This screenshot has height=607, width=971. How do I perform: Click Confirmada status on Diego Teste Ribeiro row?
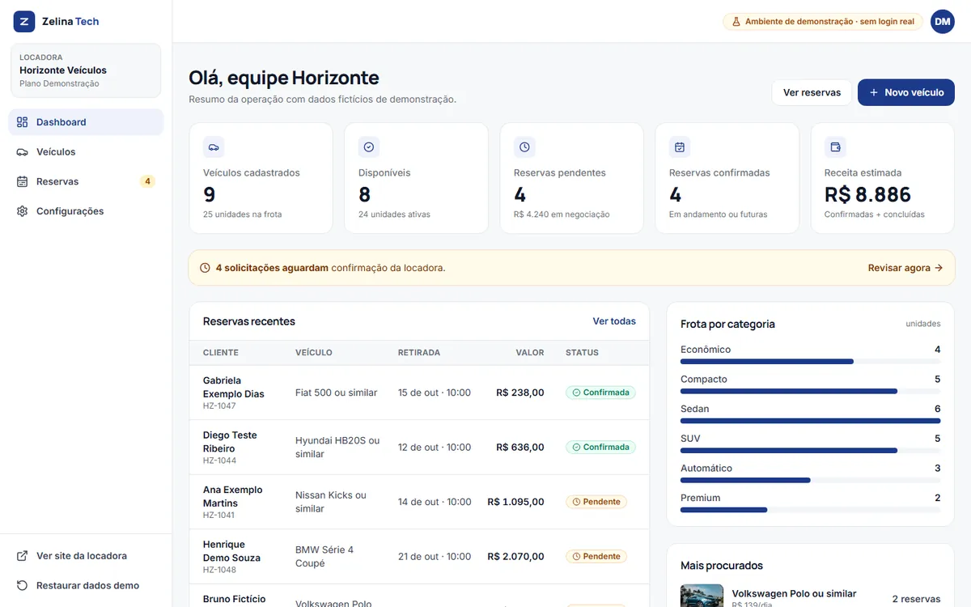601,447
